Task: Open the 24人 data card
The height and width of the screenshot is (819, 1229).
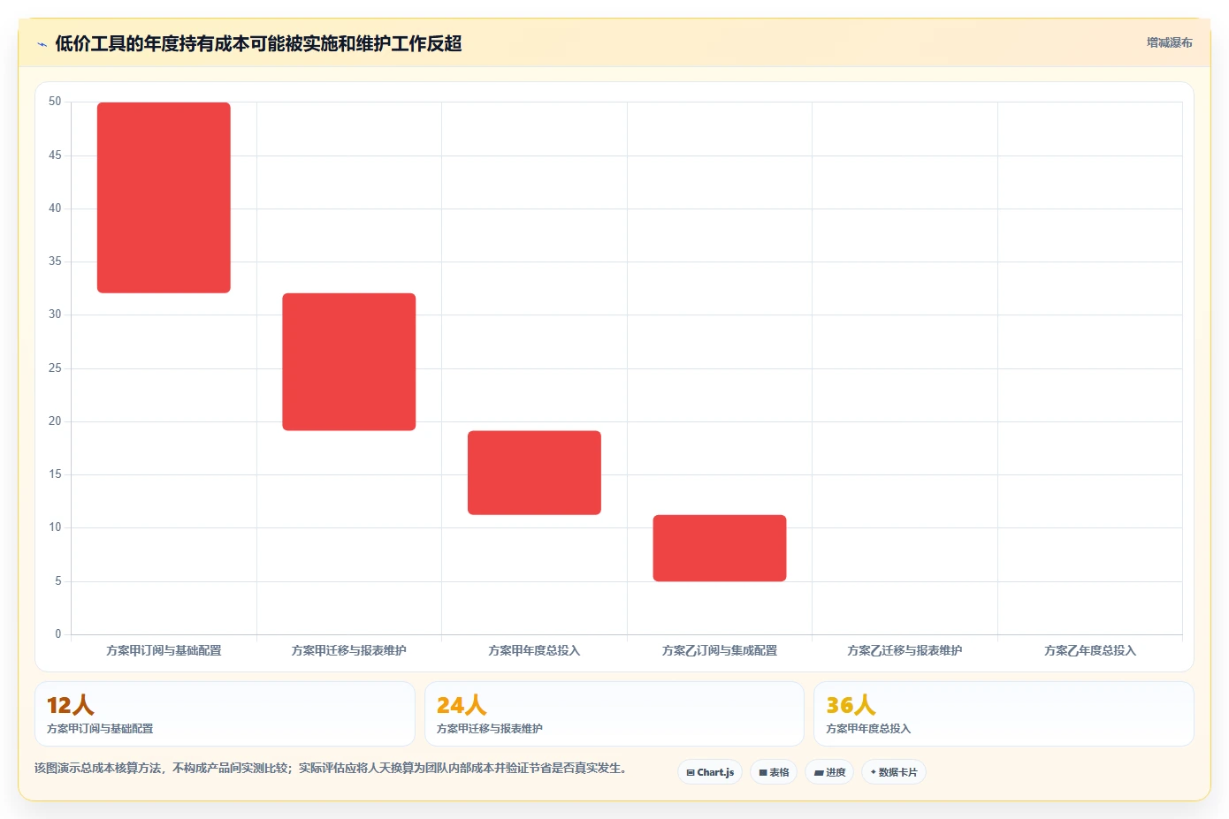Action: [614, 714]
